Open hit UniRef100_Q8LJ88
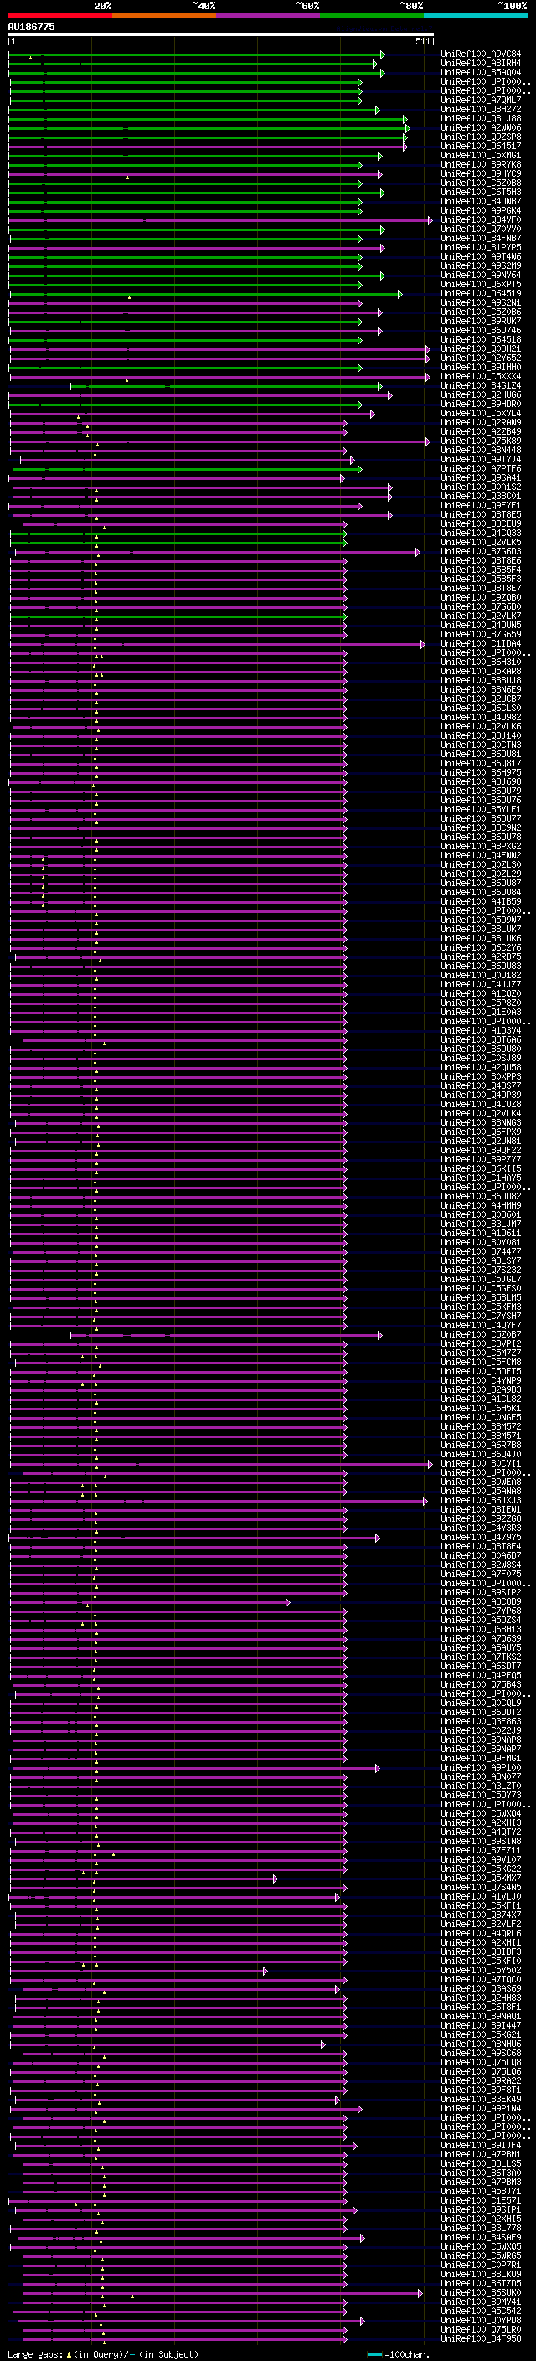Screen dimensions: 536x2361 [x=481, y=118]
